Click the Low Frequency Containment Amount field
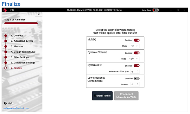 click(135, 84)
